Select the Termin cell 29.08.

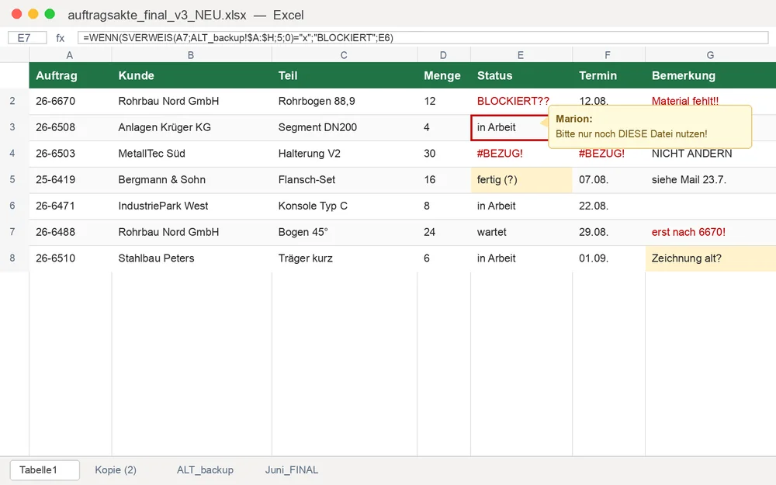608,232
